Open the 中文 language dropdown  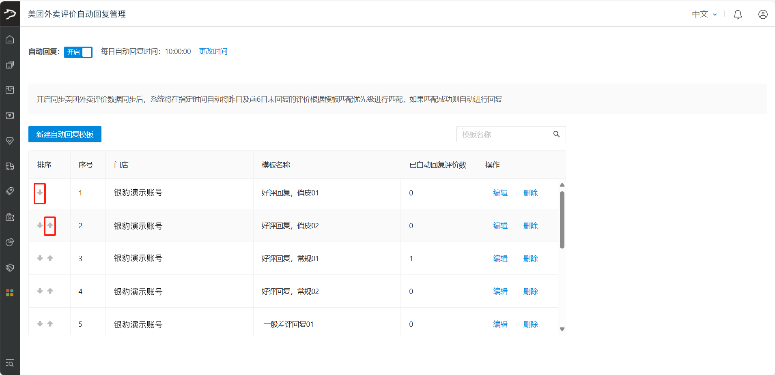(704, 14)
